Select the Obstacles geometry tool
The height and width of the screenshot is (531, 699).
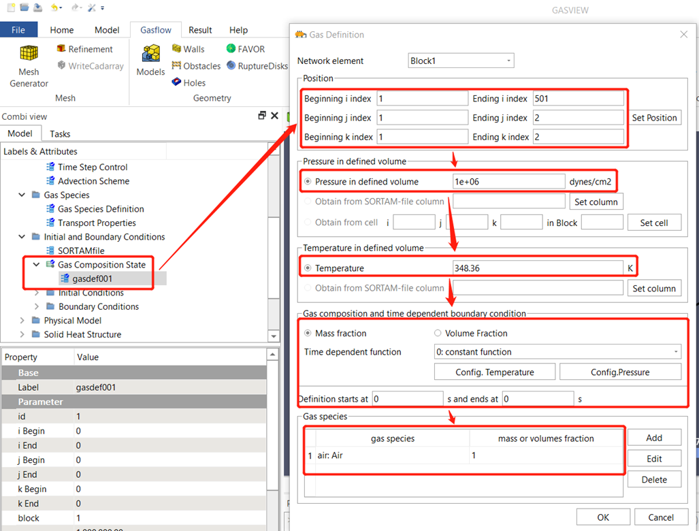196,66
